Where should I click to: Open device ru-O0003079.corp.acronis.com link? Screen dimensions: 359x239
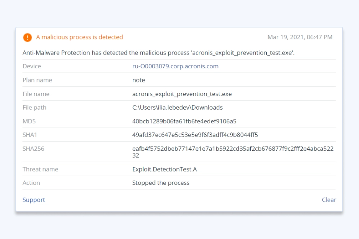click(175, 66)
